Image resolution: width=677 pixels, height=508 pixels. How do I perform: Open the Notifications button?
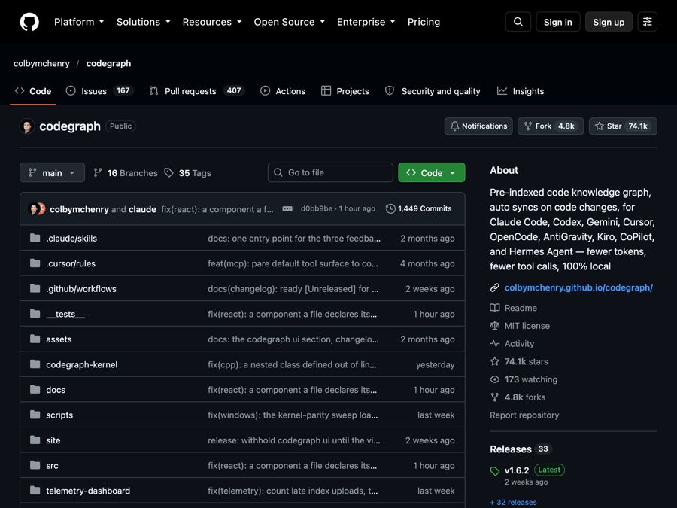tap(478, 126)
